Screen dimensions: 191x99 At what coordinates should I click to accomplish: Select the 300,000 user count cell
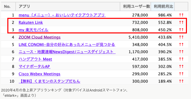[140, 81]
